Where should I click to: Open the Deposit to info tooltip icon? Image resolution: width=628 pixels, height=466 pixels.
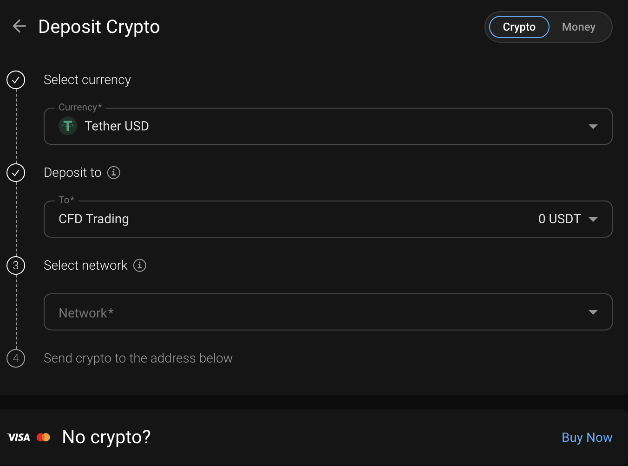(x=114, y=172)
